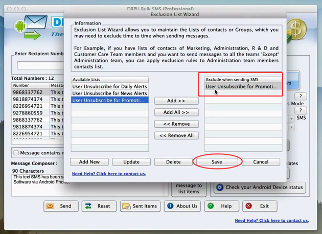Click the question mark button above Mode label
Viewport: 322px width, 234px height.
(301, 96)
